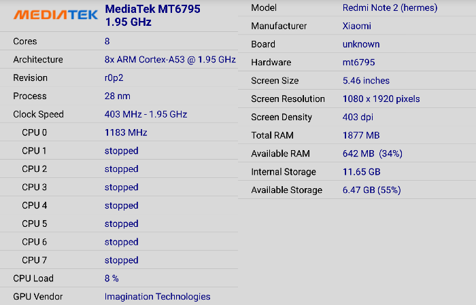Select the Model Redmi Note 2 value

point(390,7)
